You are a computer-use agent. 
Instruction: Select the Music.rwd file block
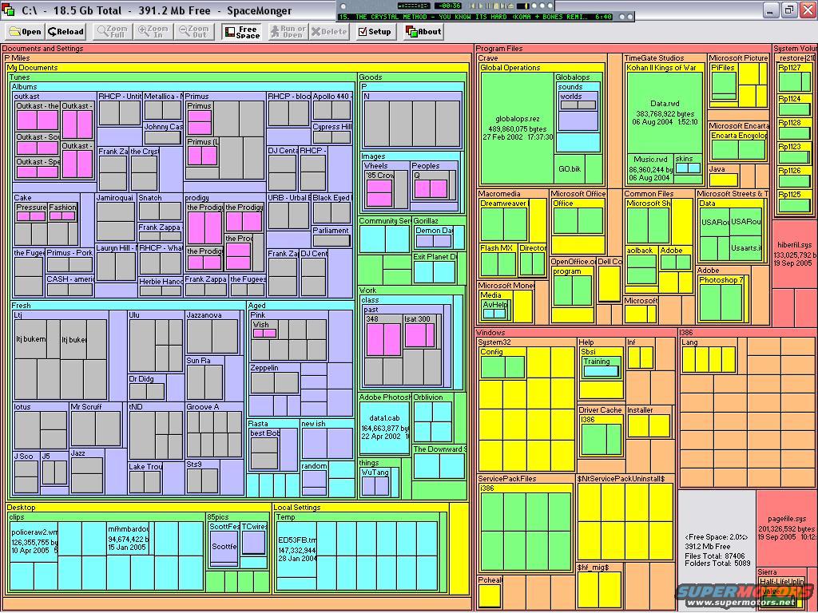click(649, 168)
